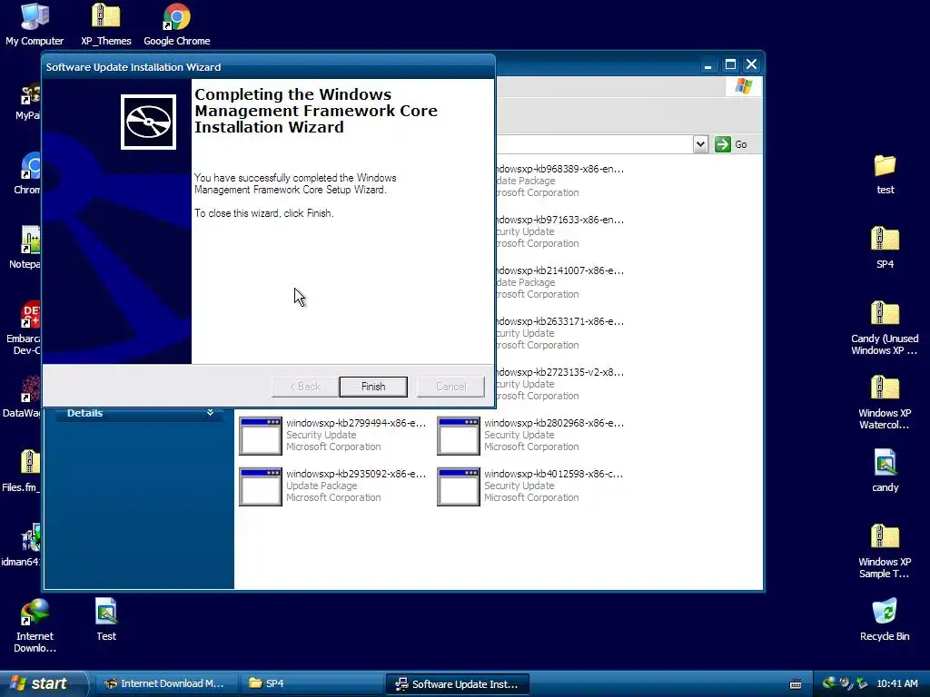The height and width of the screenshot is (697, 930).
Task: Open the test folder on desktop
Action: point(885,173)
